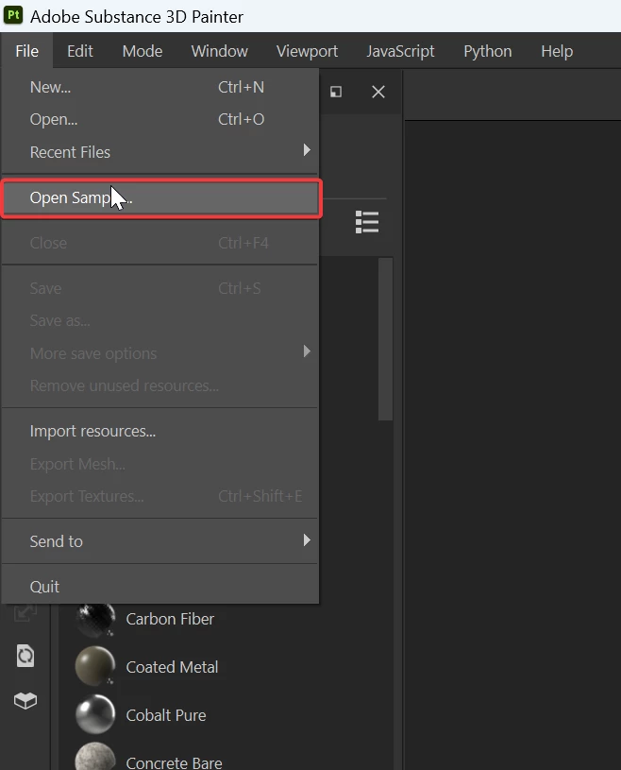Select Import resources... entry

(x=159, y=431)
